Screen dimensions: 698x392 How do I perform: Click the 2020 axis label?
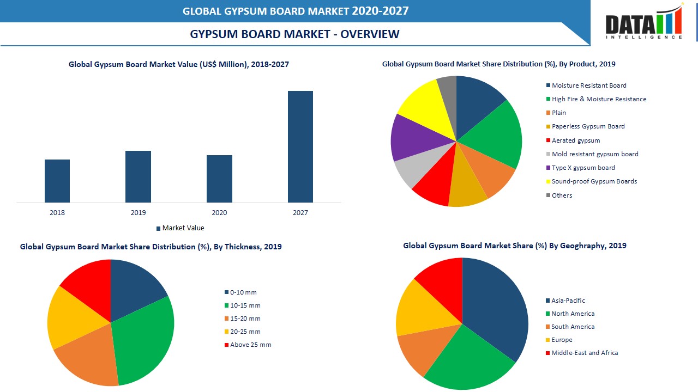coord(220,213)
